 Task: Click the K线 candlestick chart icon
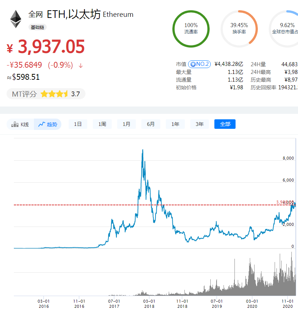tap(15, 124)
